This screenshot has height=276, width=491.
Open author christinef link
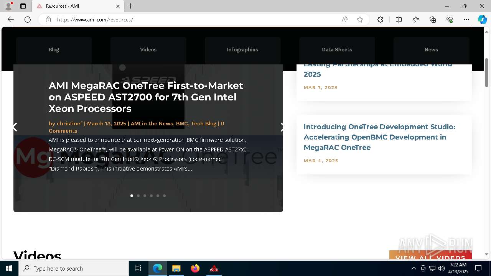[69, 123]
